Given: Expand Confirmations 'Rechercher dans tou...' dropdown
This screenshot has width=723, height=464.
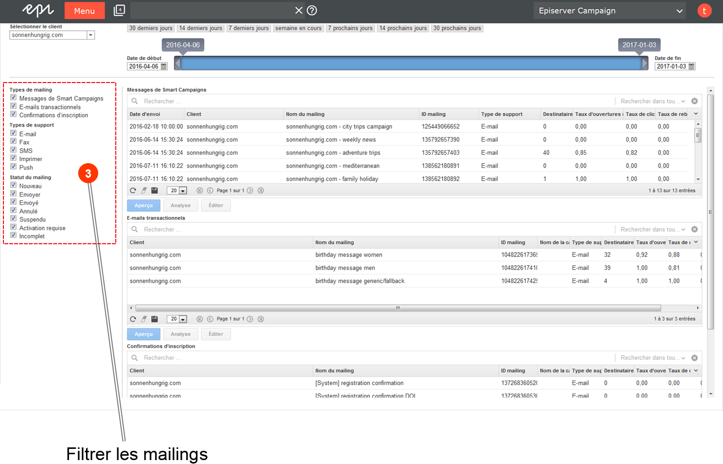Looking at the screenshot, I should click(652, 358).
